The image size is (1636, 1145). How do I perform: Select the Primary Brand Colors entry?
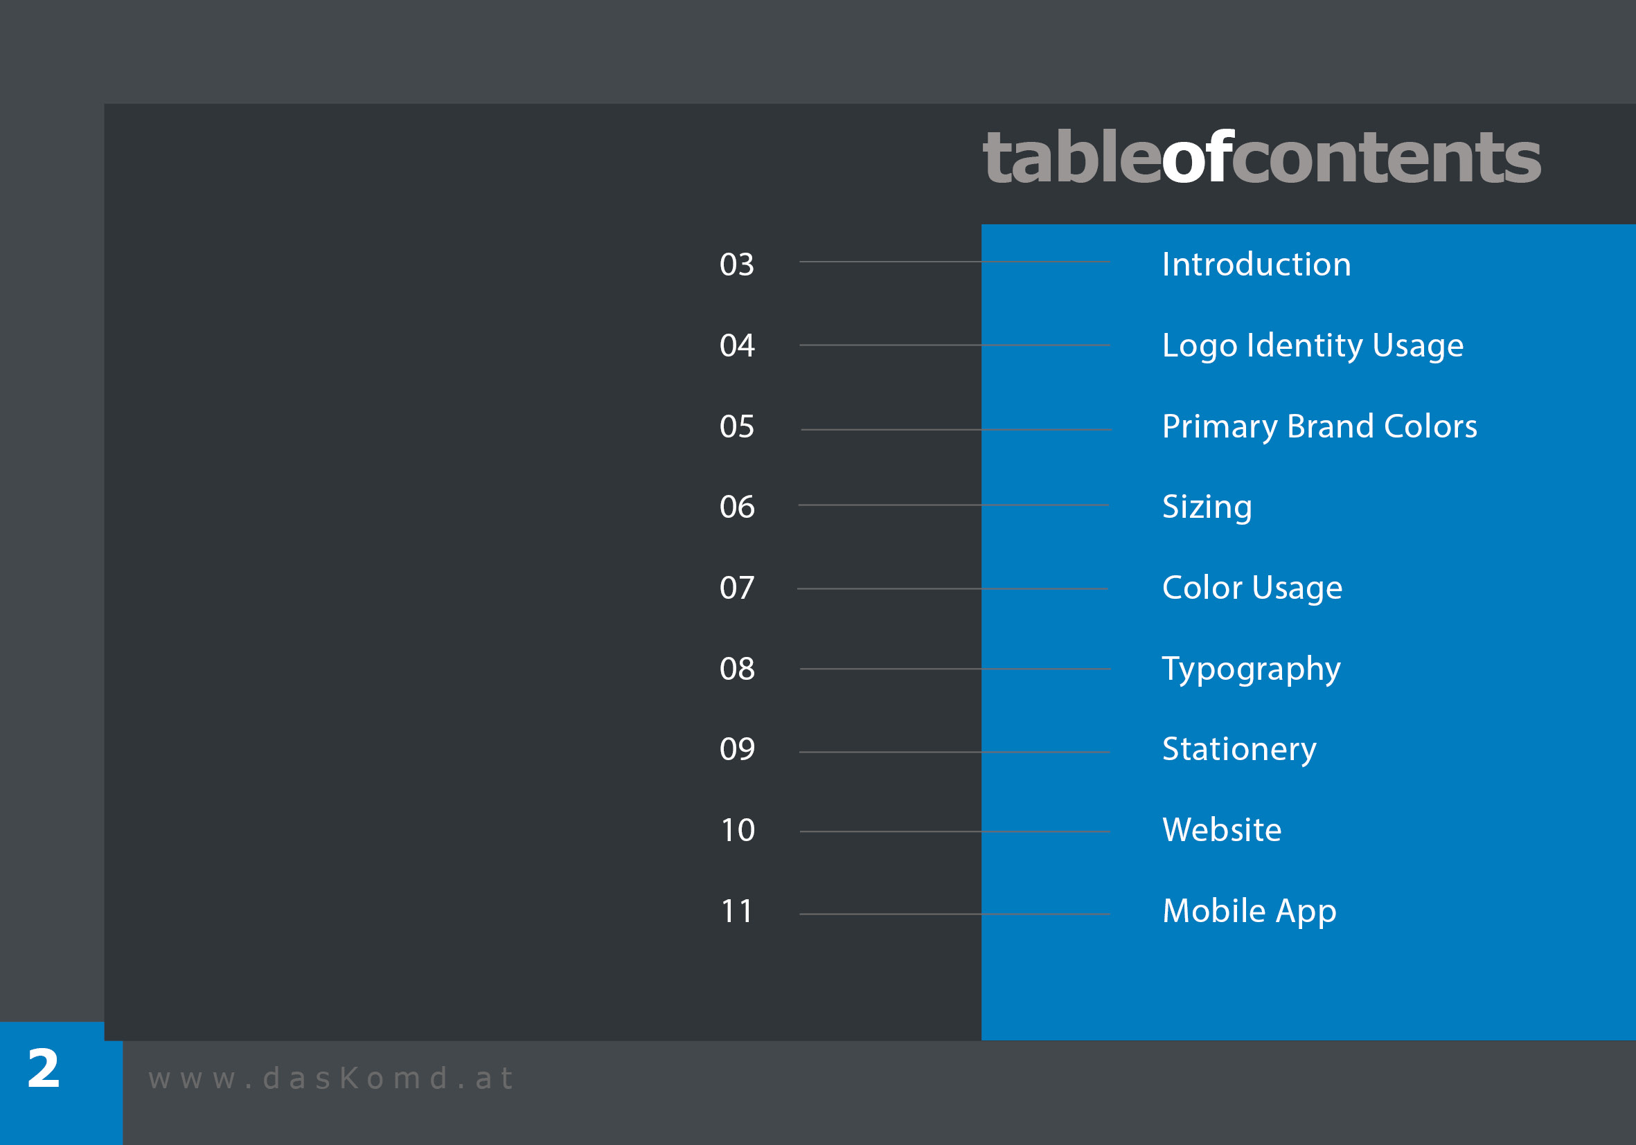click(x=1319, y=426)
